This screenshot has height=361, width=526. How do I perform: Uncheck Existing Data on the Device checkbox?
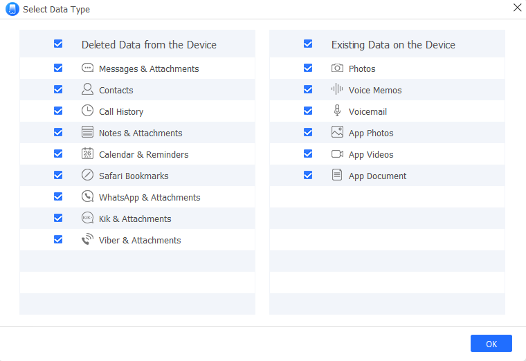[308, 44]
